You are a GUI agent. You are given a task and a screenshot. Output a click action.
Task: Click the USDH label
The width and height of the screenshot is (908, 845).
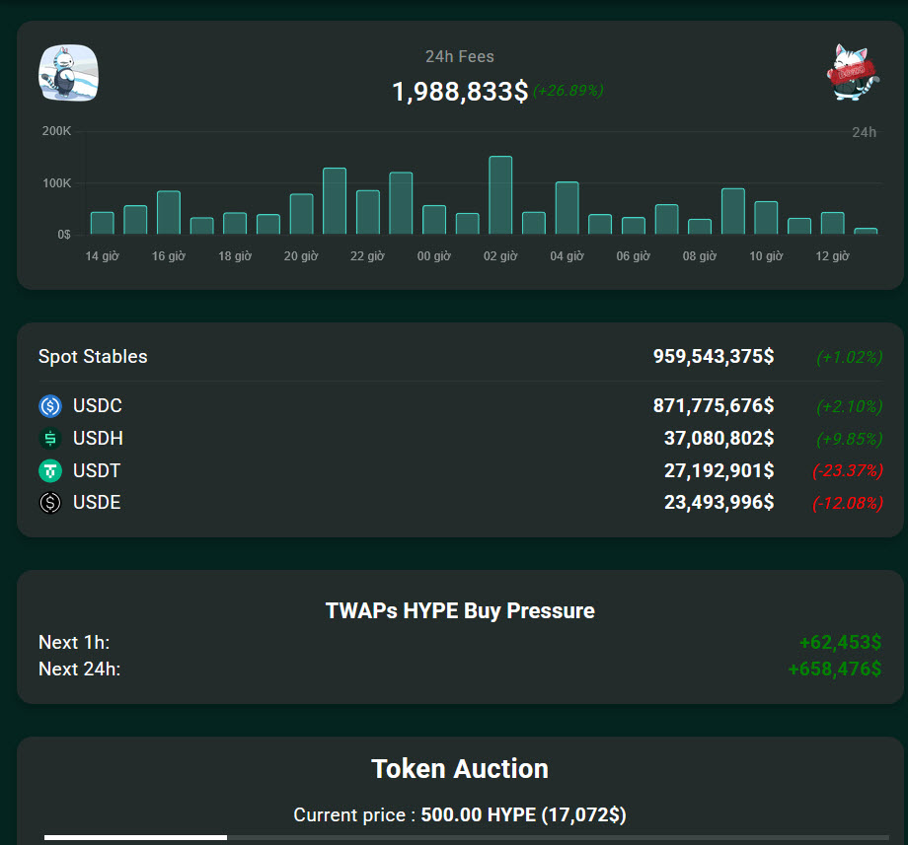(98, 439)
